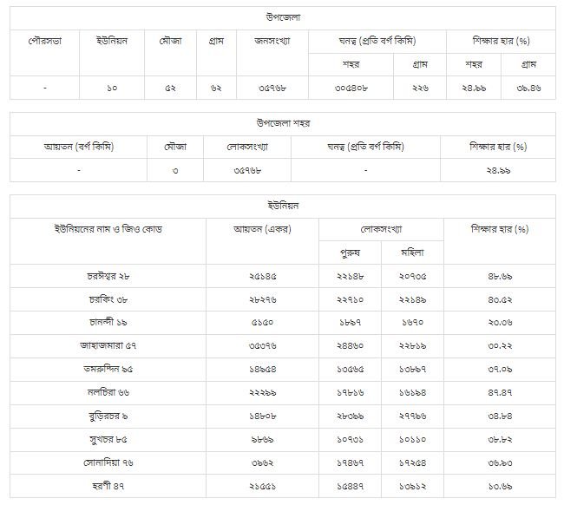The width and height of the screenshot is (564, 505).
Task: Select the আয়তন (বর্গ কিমি) header cell
Action: pos(79,146)
